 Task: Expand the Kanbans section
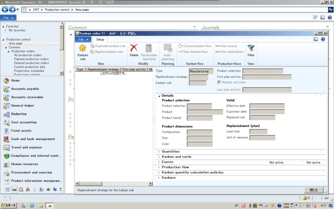click(159, 178)
